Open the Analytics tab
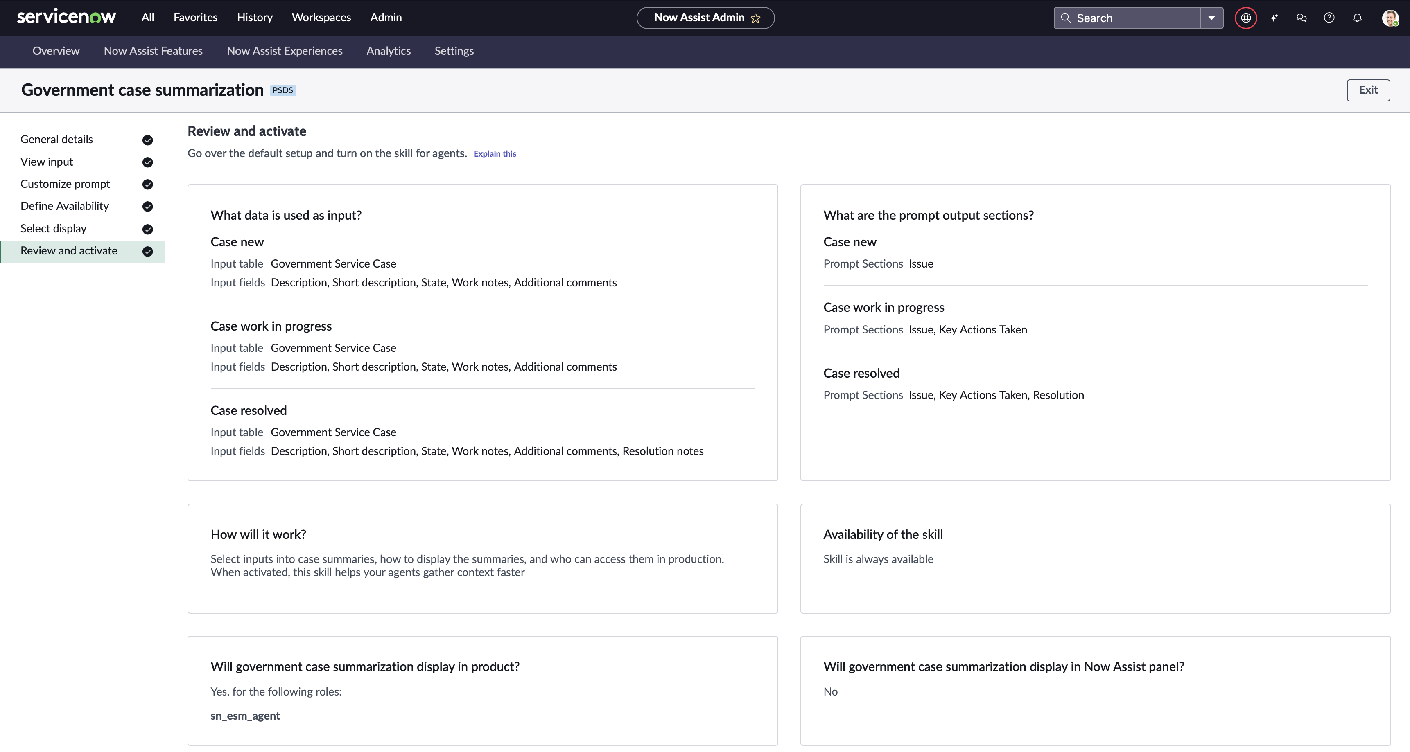The height and width of the screenshot is (752, 1410). 389,51
